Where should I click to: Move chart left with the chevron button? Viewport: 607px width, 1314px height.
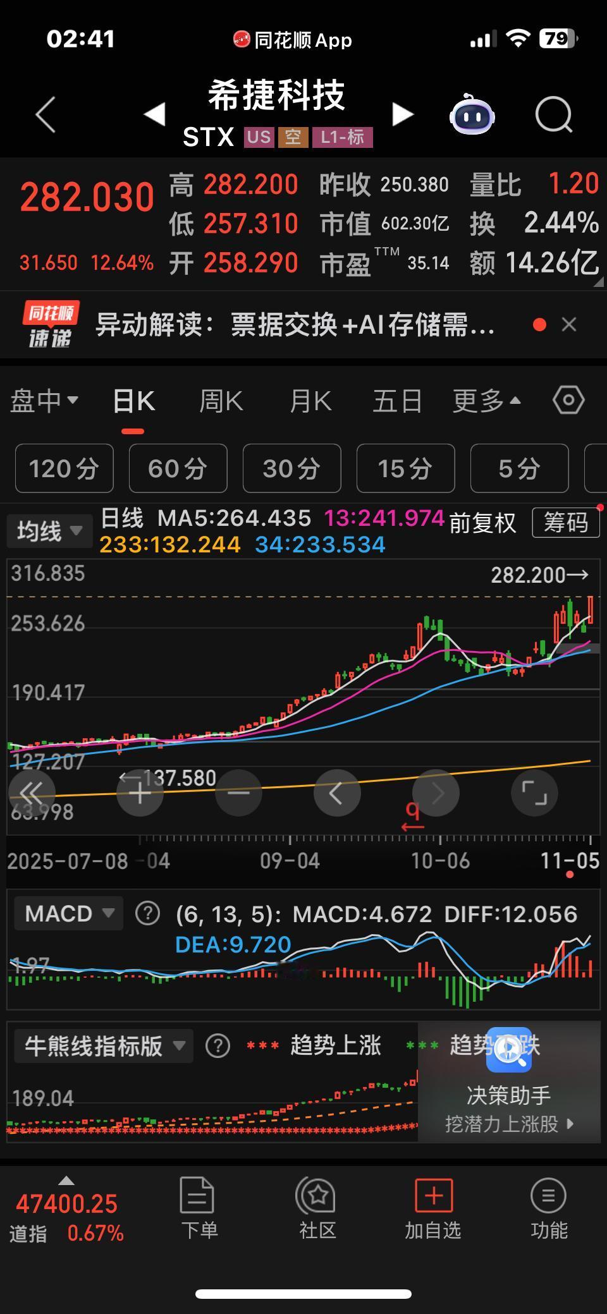click(337, 793)
